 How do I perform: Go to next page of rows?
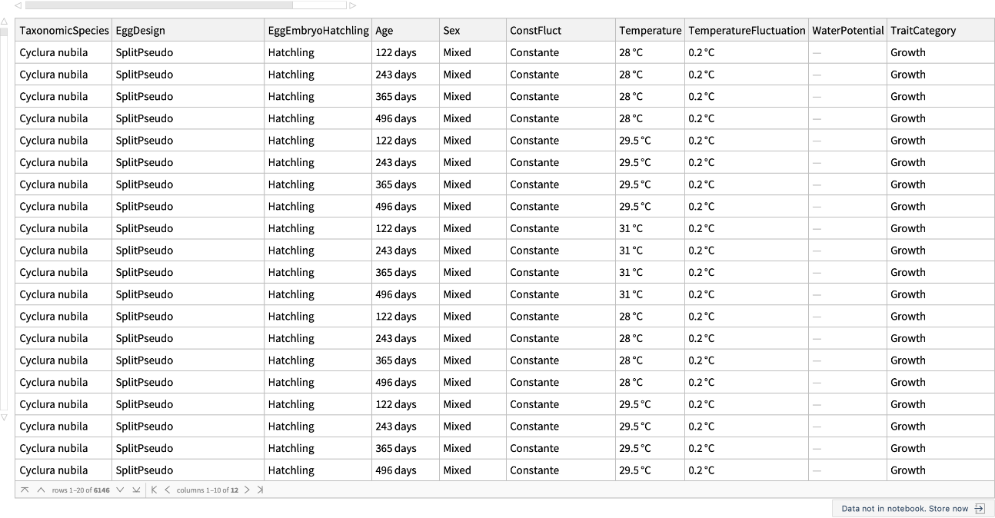pyautogui.click(x=120, y=490)
